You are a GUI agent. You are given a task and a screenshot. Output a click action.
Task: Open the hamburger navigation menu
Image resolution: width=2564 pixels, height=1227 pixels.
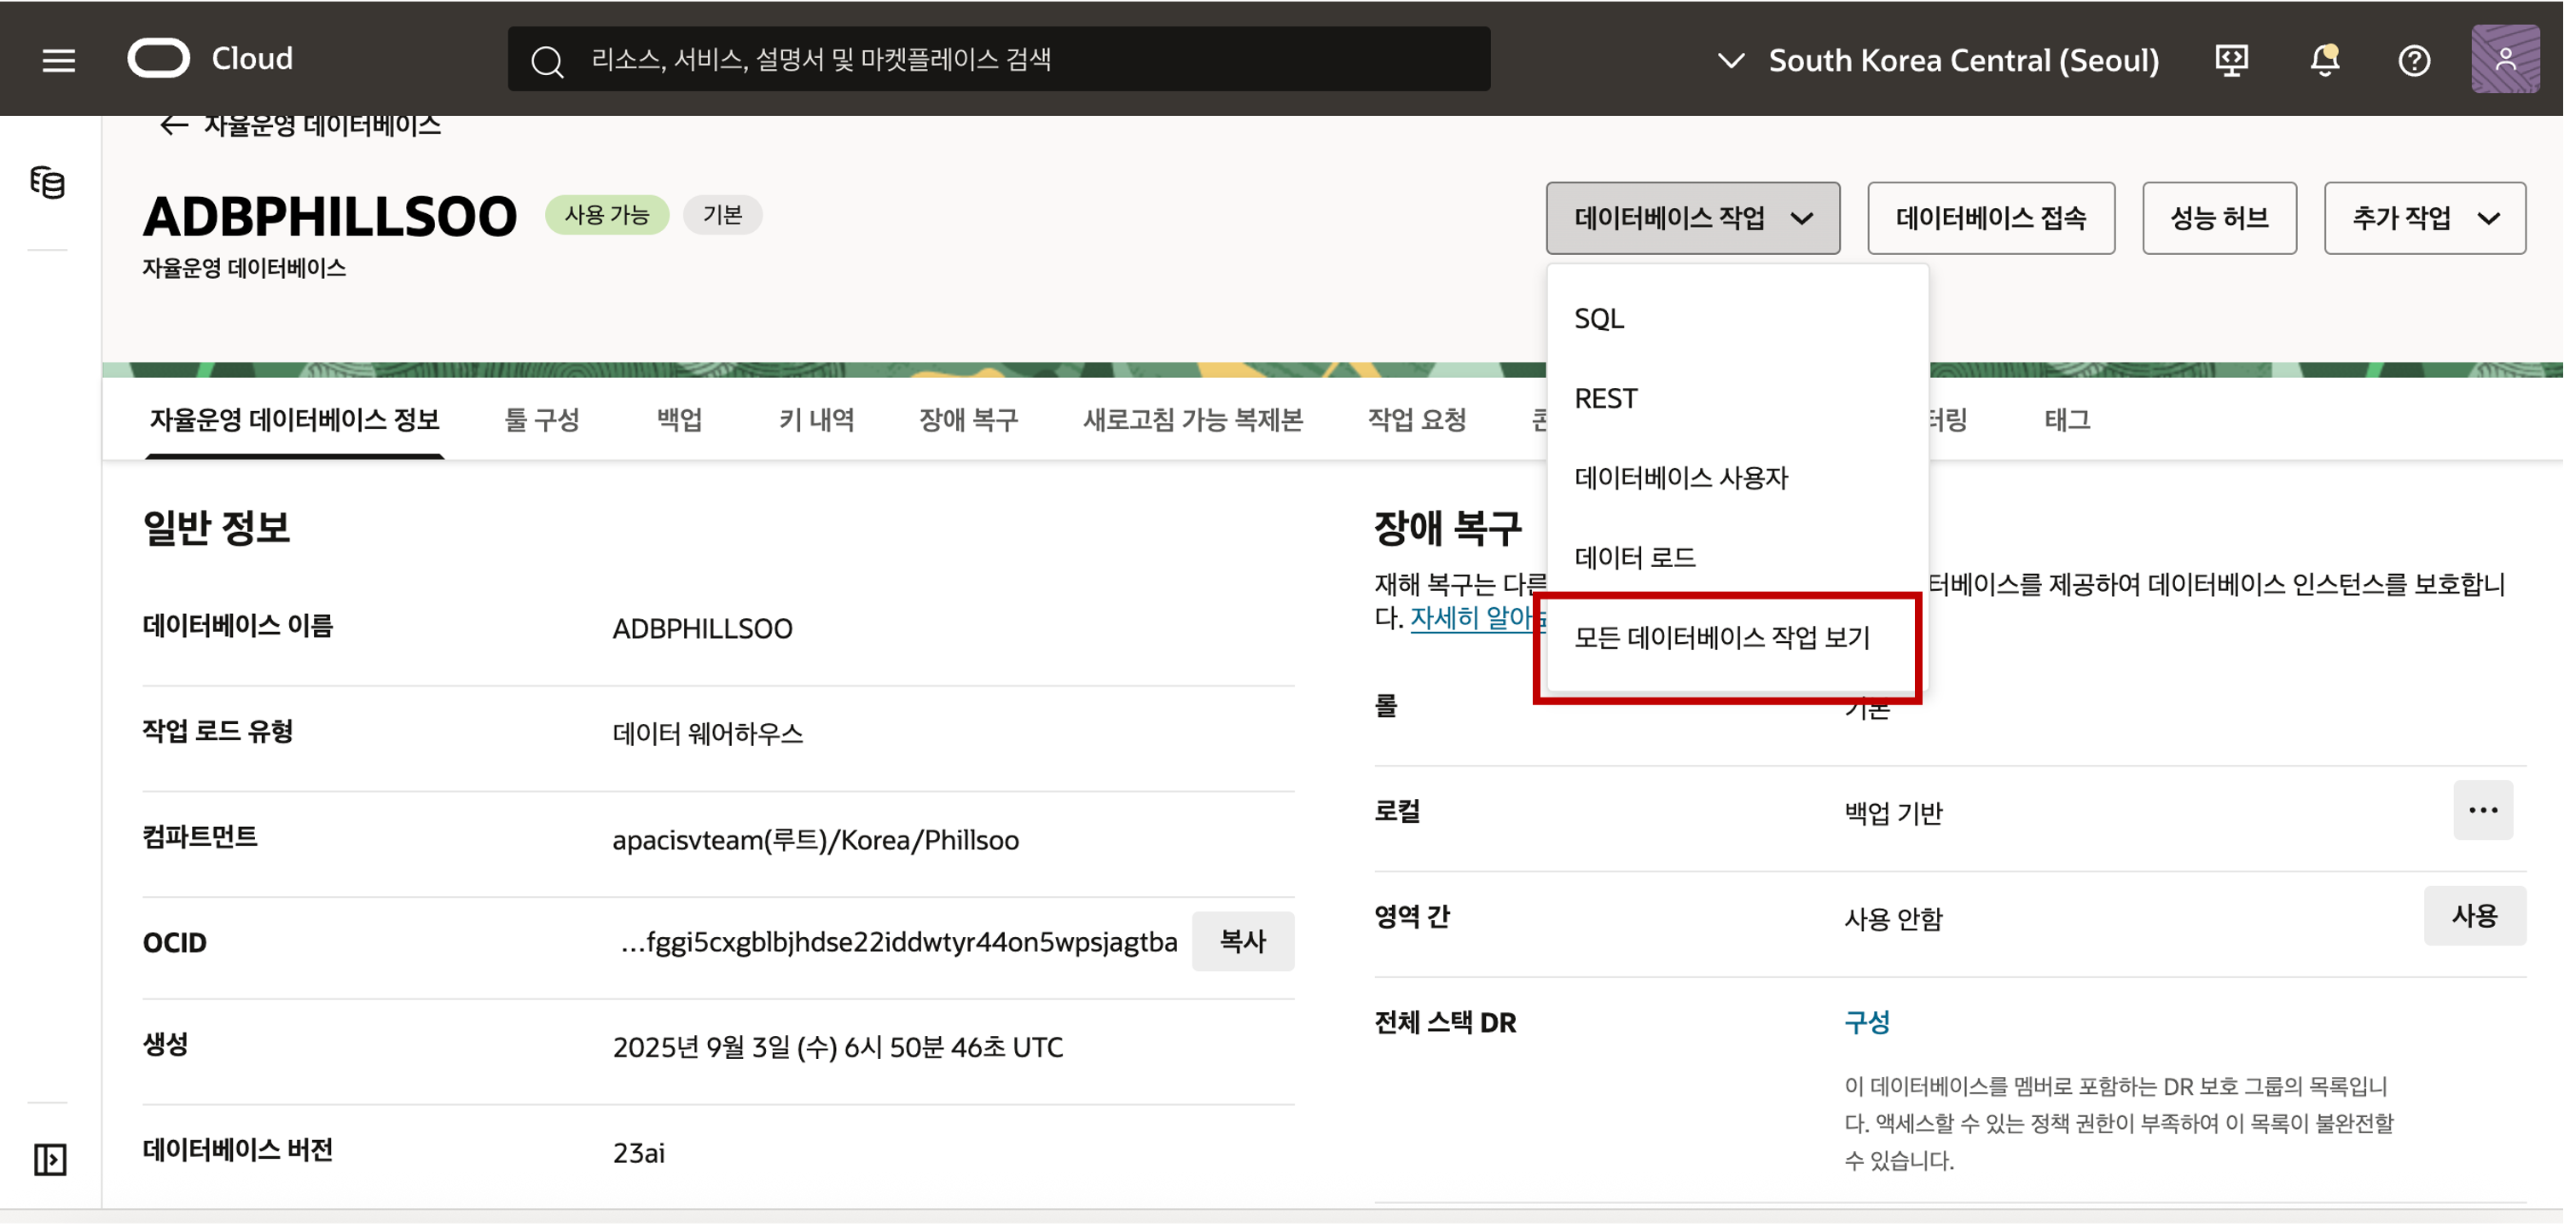59,61
